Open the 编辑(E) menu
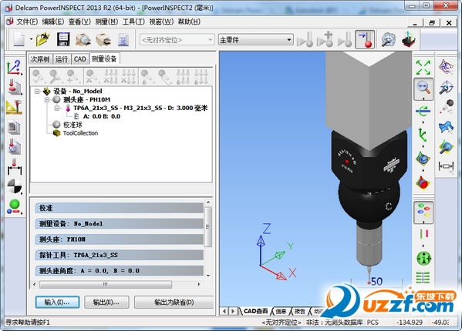The image size is (462, 331). (x=53, y=22)
